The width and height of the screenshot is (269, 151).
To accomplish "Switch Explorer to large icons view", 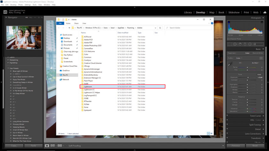I will [x=211, y=133].
